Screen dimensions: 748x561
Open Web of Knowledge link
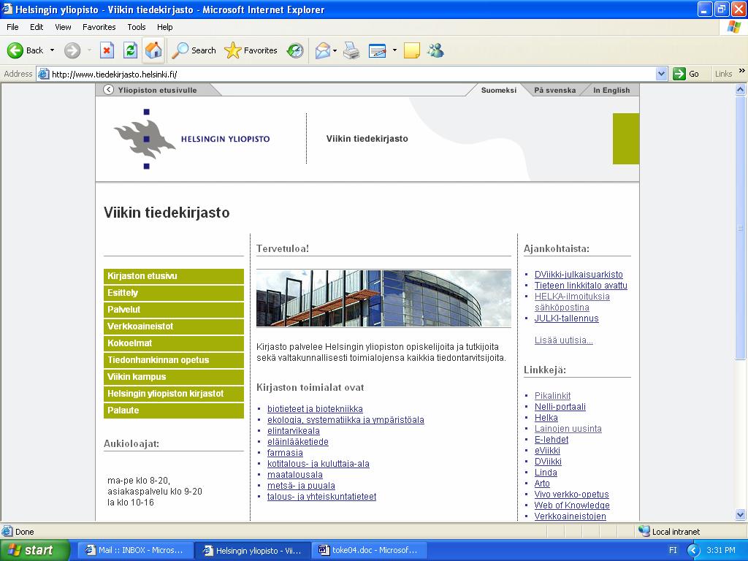tap(572, 505)
